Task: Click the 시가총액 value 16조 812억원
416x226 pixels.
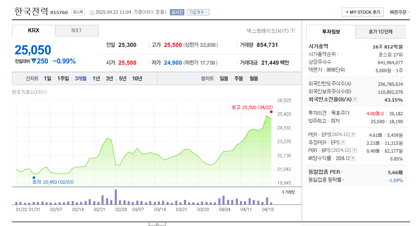Action: 387,47
